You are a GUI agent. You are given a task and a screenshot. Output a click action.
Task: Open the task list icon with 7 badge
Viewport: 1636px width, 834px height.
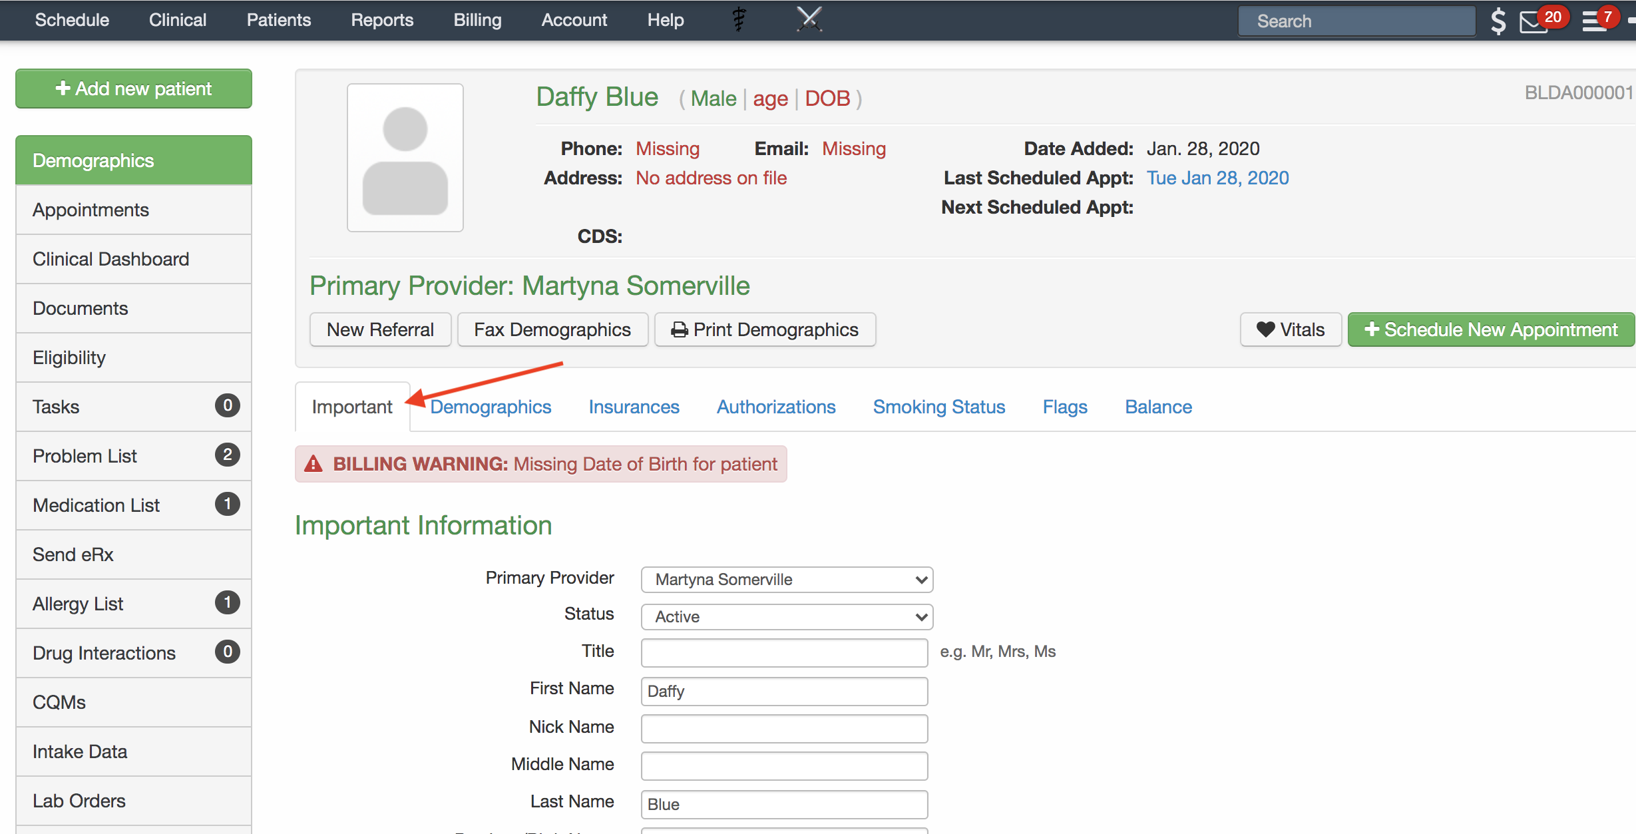click(x=1595, y=22)
